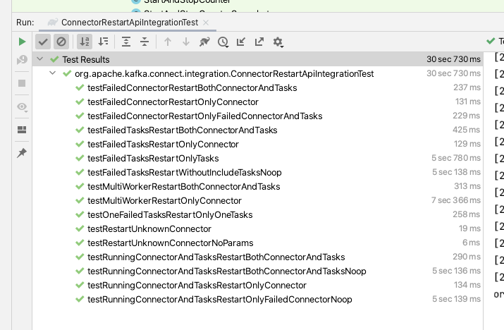Go to previous failed test arrow
This screenshot has width=504, height=330.
point(168,42)
